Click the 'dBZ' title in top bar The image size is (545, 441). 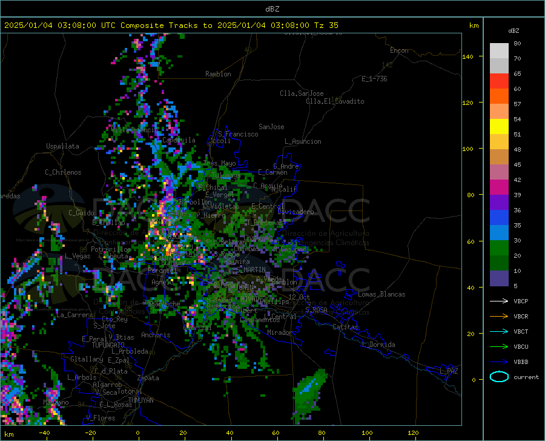tap(272, 9)
